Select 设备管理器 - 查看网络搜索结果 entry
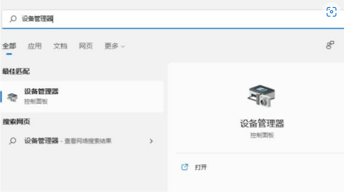 82,141
